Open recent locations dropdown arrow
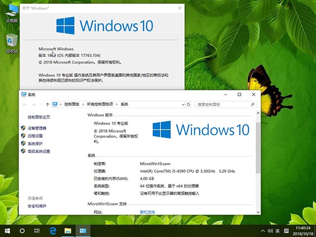This screenshot has width=316, height=237. point(41,104)
